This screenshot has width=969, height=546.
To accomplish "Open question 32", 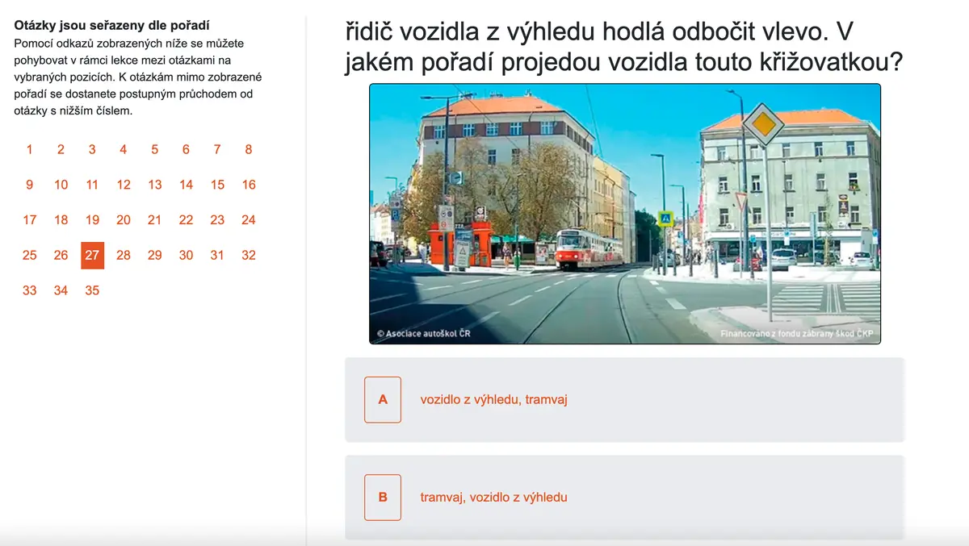I will 249,255.
